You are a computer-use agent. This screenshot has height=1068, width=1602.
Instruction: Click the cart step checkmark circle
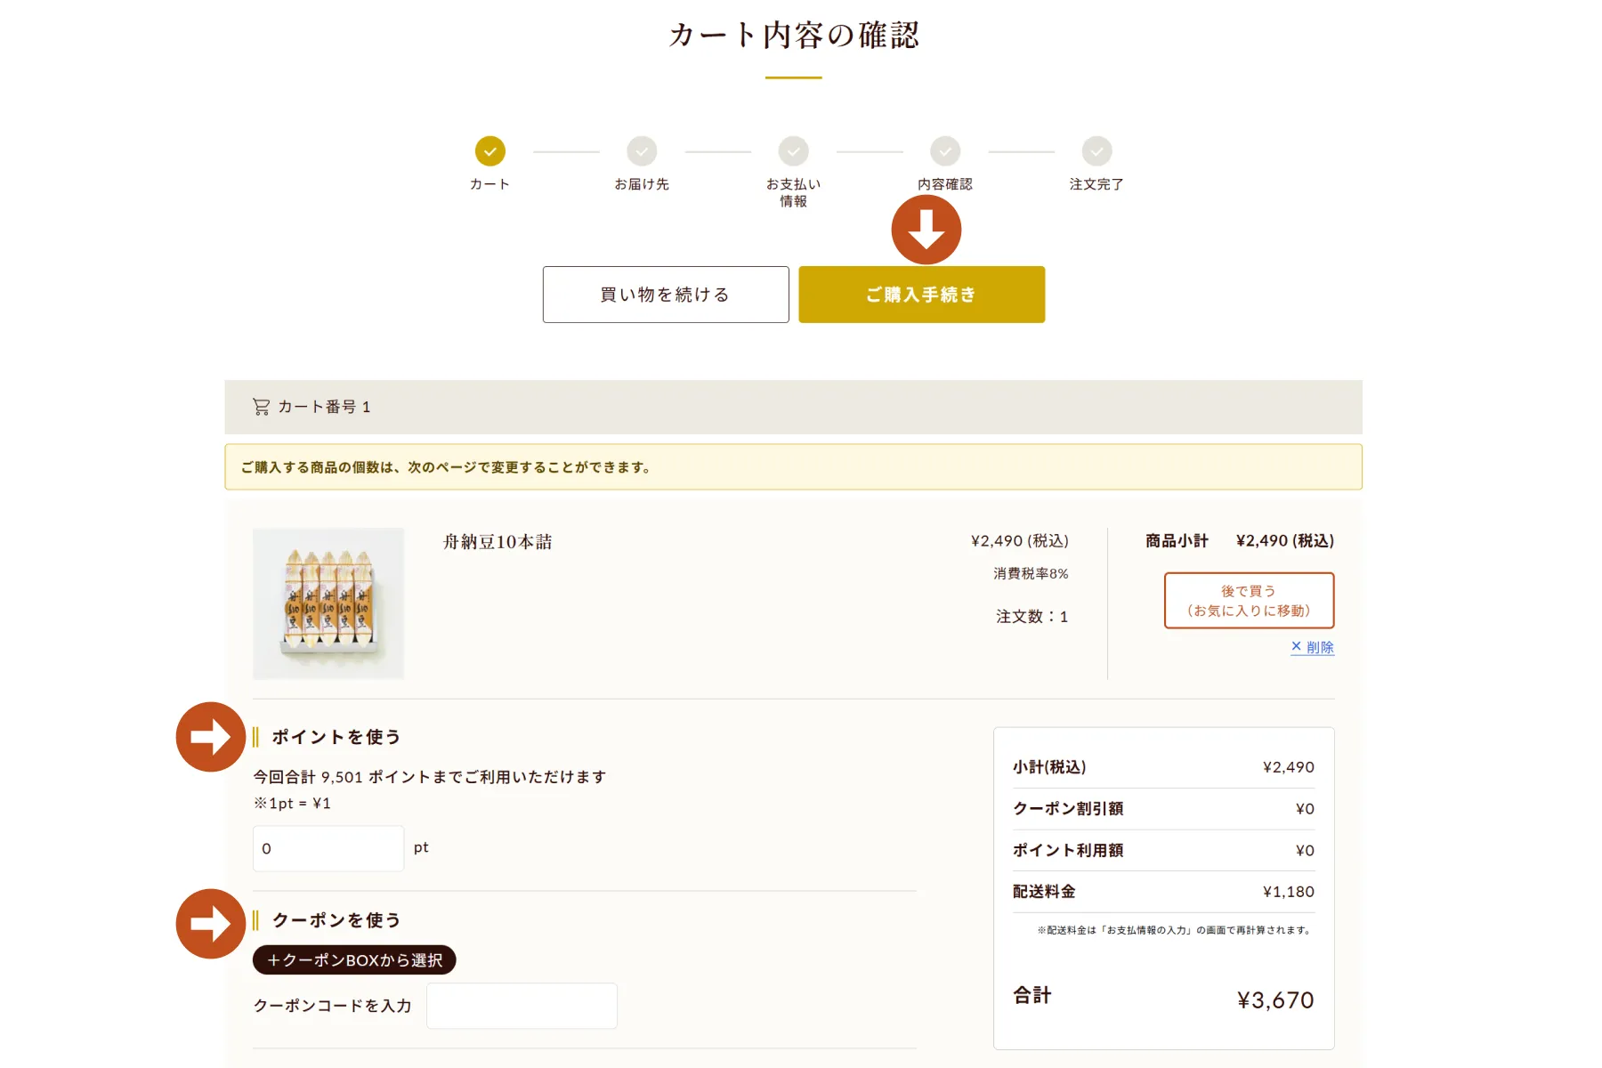[x=489, y=151]
